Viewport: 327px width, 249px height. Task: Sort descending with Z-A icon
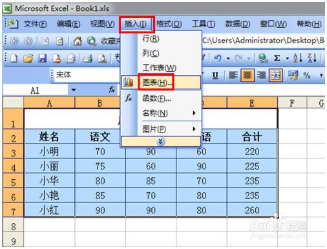[312, 58]
